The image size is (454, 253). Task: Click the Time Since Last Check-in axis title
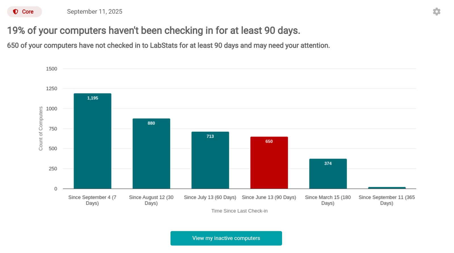click(239, 211)
